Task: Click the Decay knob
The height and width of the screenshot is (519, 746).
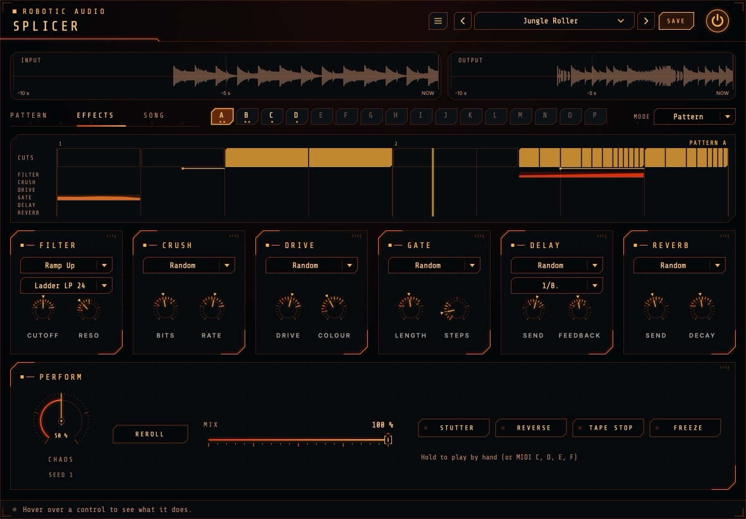Action: click(x=702, y=310)
